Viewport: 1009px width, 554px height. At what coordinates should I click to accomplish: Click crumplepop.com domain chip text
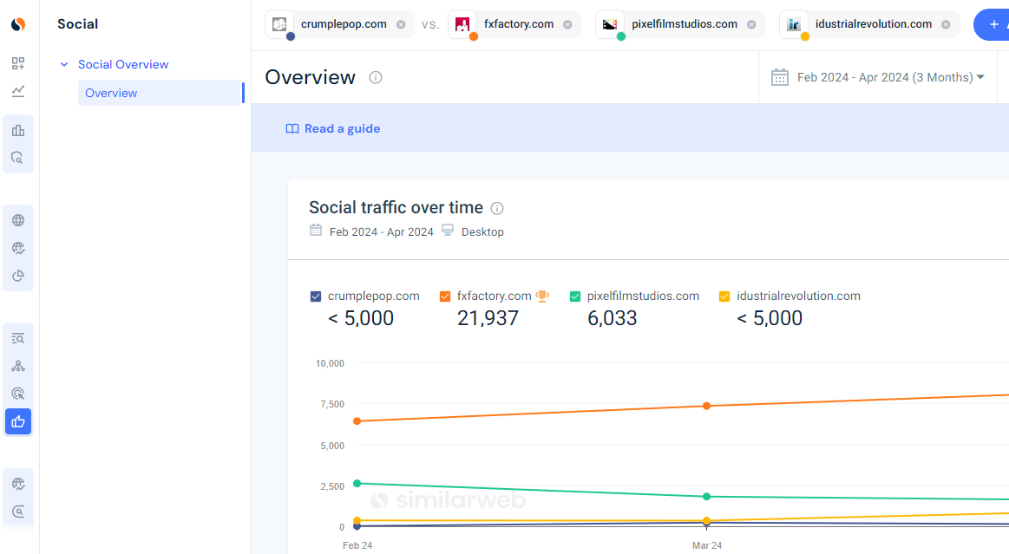click(x=344, y=24)
